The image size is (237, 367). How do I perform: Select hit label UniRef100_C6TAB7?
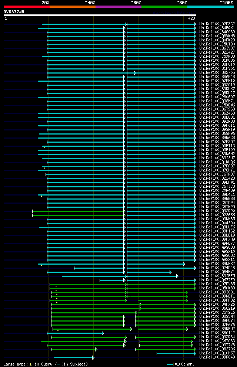(x=217, y=174)
